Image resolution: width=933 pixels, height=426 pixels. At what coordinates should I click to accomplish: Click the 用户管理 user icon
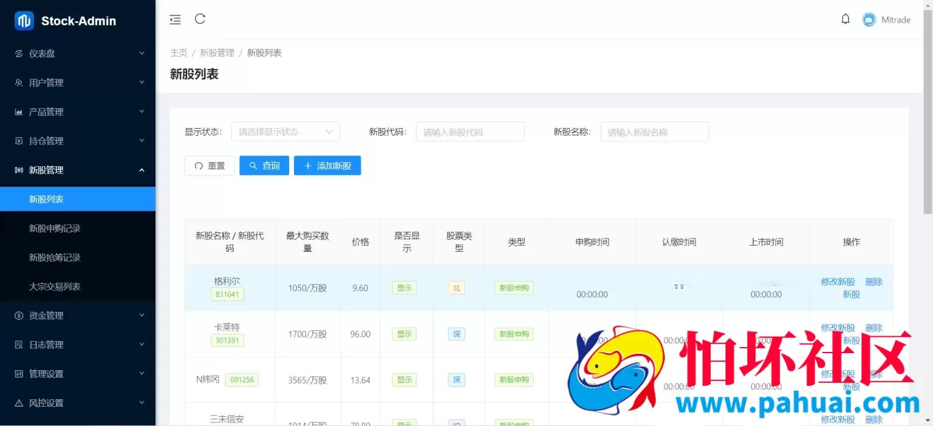click(19, 83)
